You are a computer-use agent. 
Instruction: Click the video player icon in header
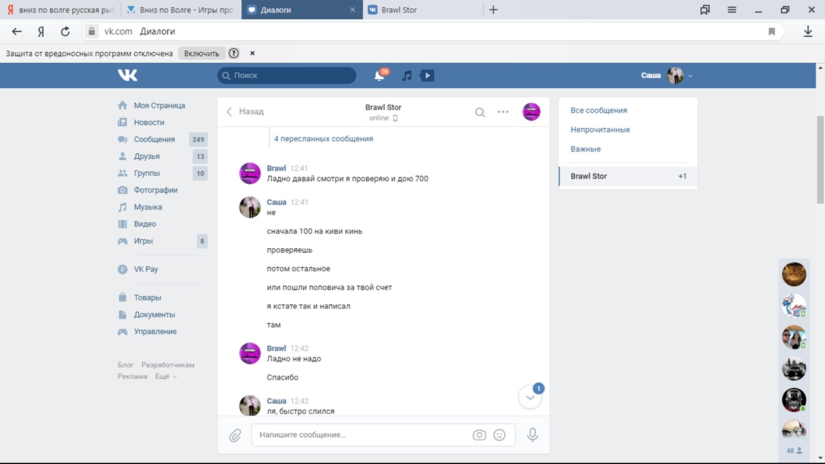pyautogui.click(x=427, y=76)
